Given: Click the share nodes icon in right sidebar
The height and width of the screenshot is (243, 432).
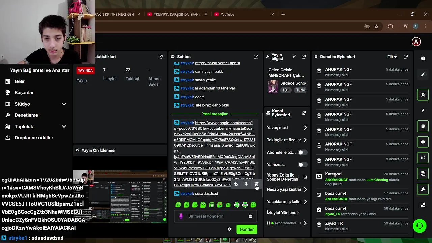Looking at the screenshot, I should 423,205.
